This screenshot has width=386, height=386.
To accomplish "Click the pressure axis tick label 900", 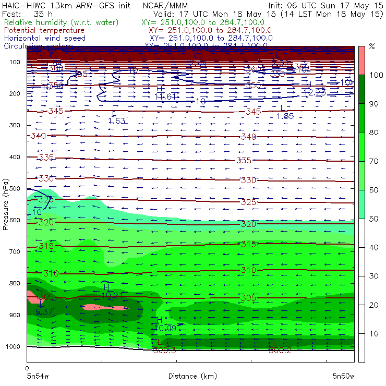I will point(15,315).
